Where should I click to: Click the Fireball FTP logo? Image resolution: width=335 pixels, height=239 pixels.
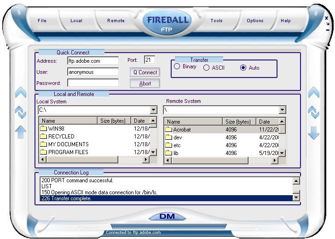(167, 23)
